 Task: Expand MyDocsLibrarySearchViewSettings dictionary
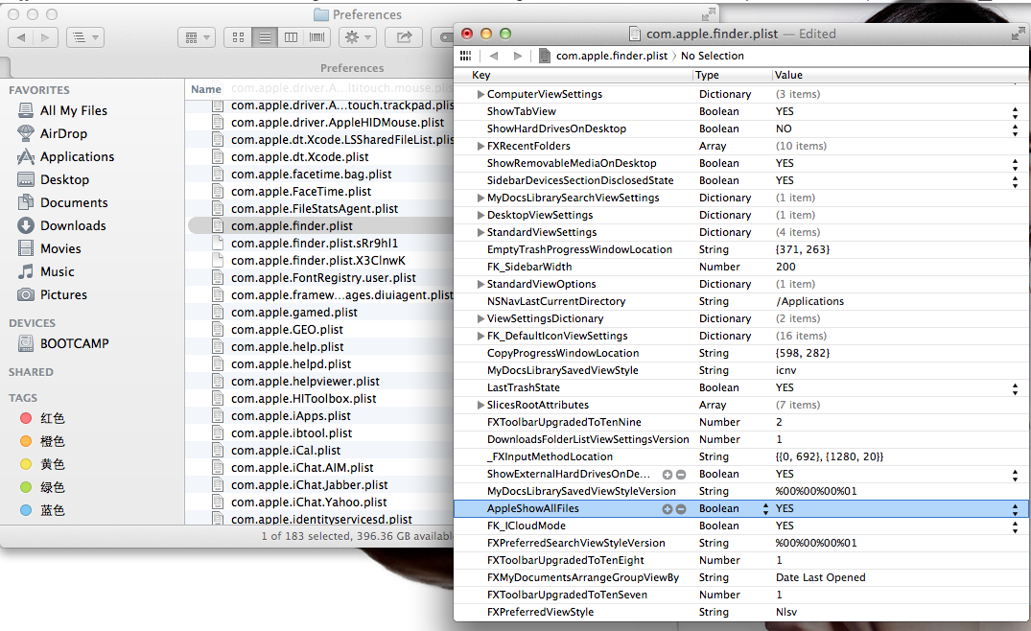pyautogui.click(x=480, y=198)
